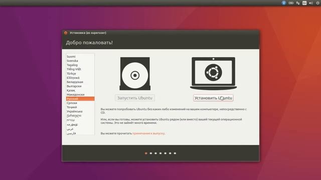Open the network connections indicator

298,3
